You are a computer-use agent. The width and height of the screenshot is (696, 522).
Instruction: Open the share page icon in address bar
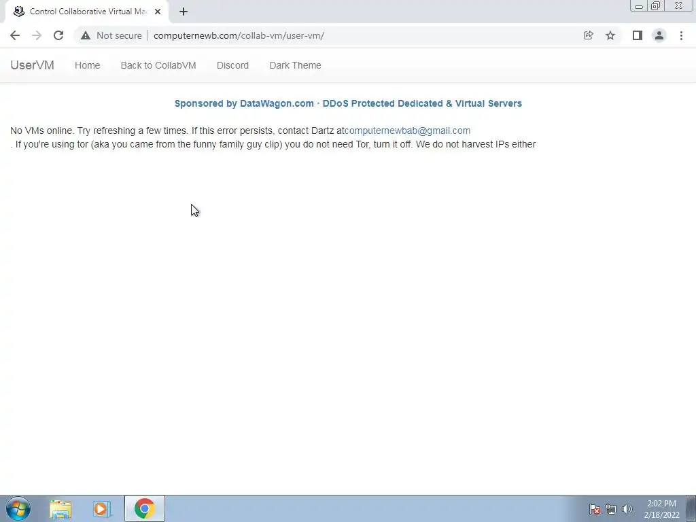[x=588, y=35]
